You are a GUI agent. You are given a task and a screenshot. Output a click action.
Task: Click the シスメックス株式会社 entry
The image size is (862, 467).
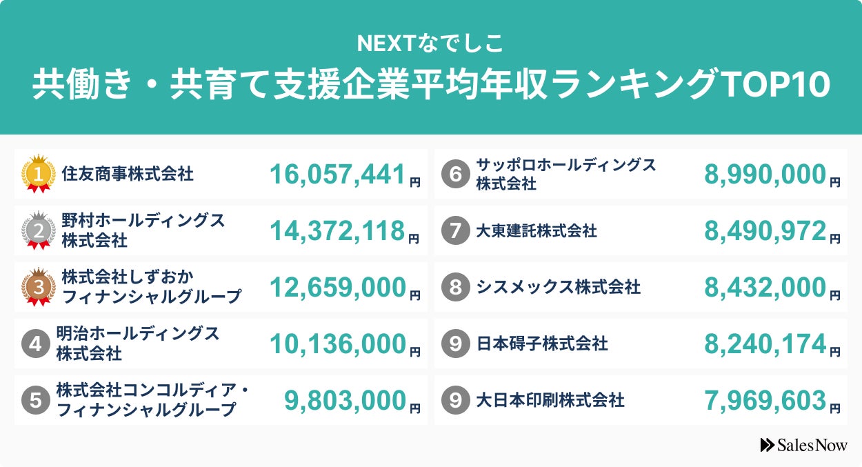coord(558,287)
